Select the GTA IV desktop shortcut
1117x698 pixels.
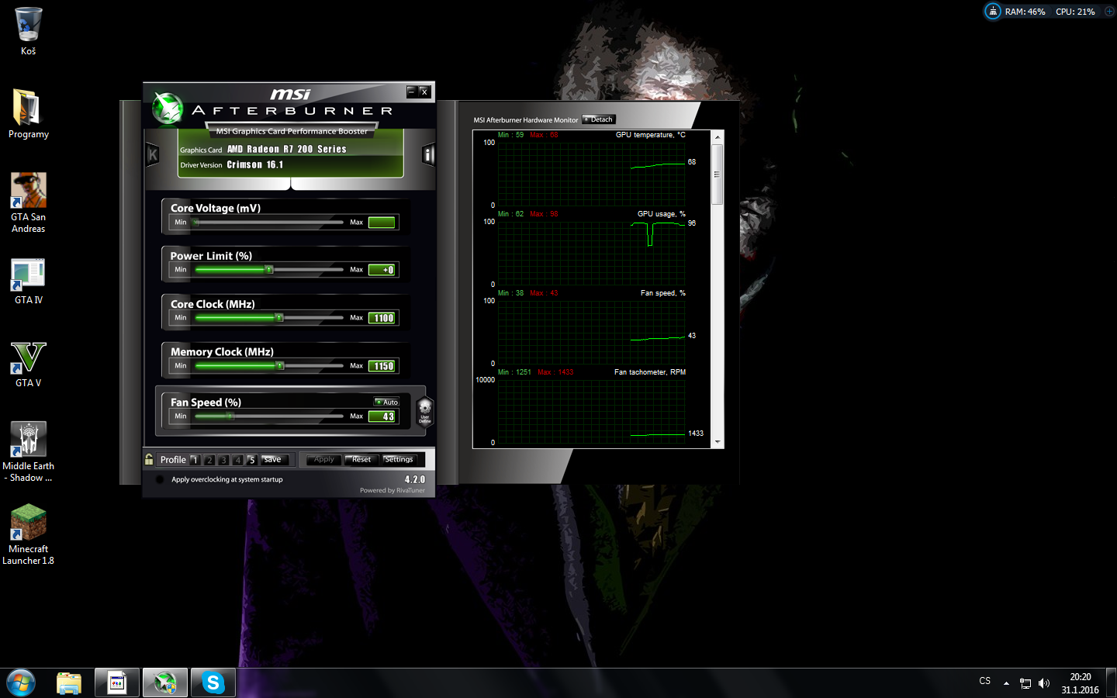[x=28, y=282]
